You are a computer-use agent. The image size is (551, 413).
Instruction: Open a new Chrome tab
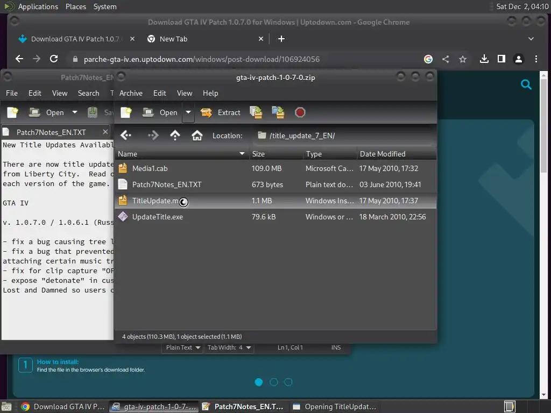click(281, 39)
